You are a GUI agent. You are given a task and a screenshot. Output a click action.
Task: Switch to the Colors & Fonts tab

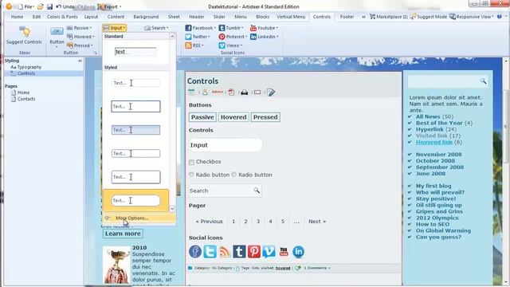click(x=62, y=17)
